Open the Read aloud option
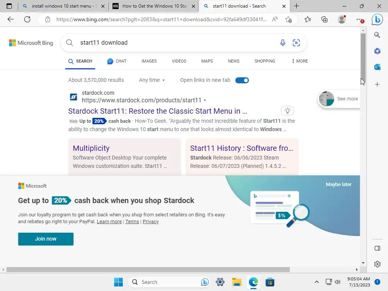 coord(275,19)
